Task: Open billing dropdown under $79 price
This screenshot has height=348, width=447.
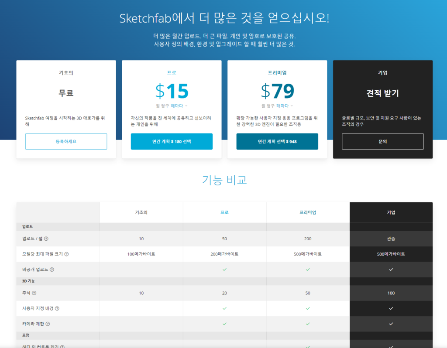Action: point(285,106)
